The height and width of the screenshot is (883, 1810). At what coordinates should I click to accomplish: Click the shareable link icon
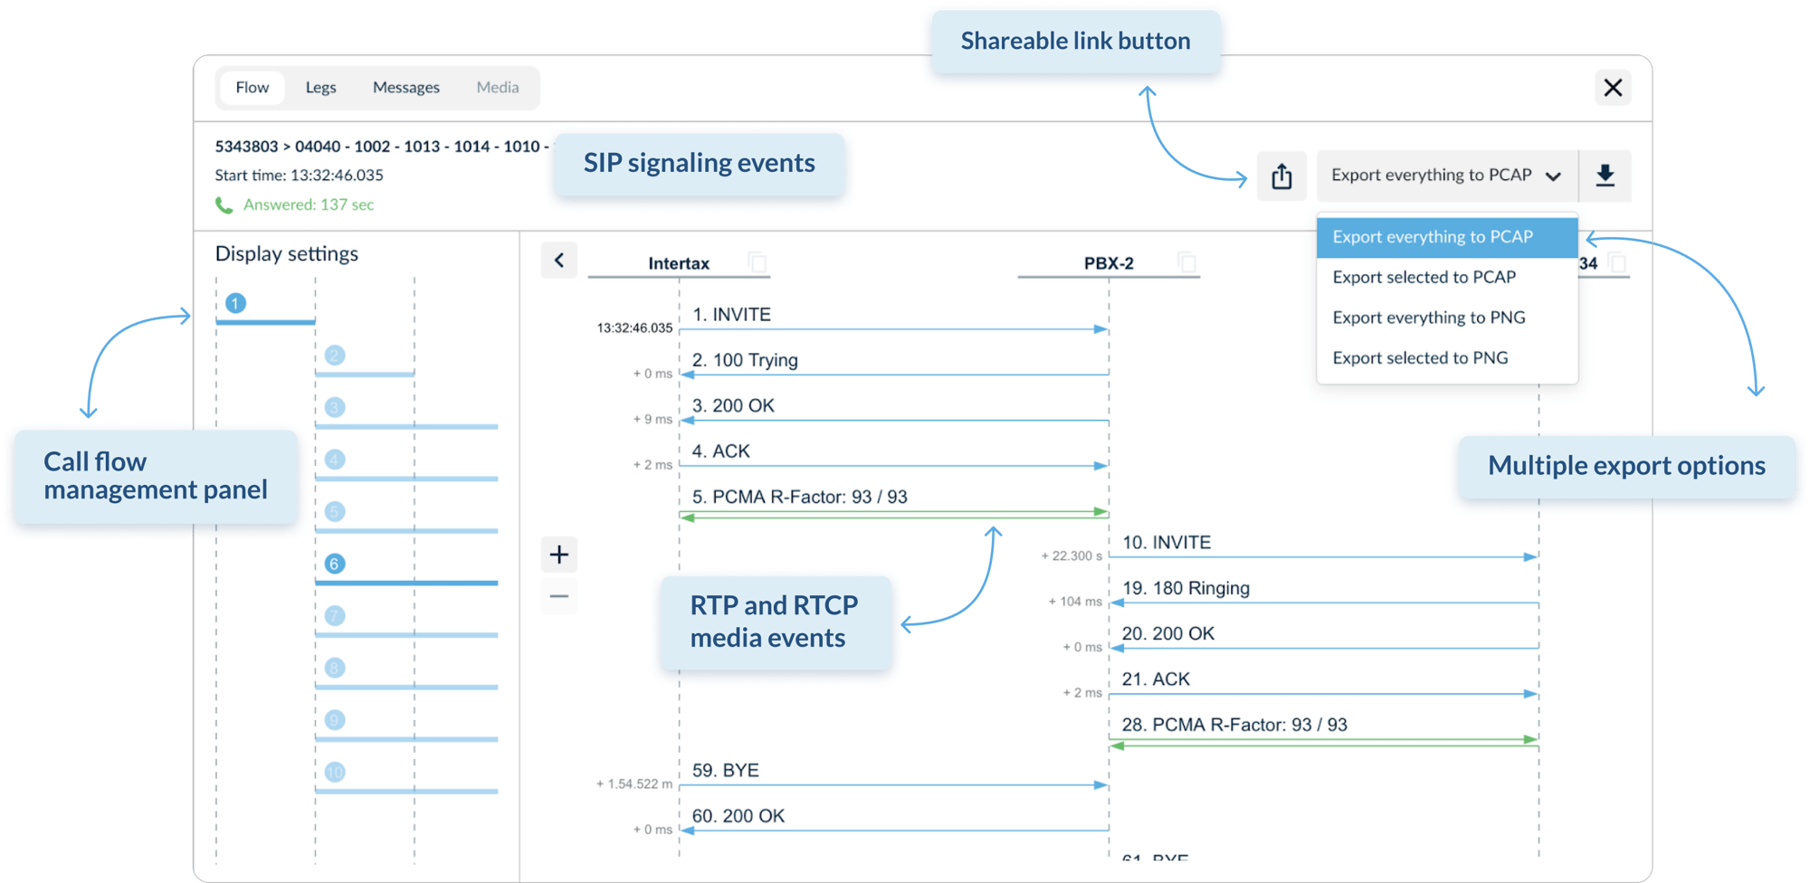click(1281, 176)
